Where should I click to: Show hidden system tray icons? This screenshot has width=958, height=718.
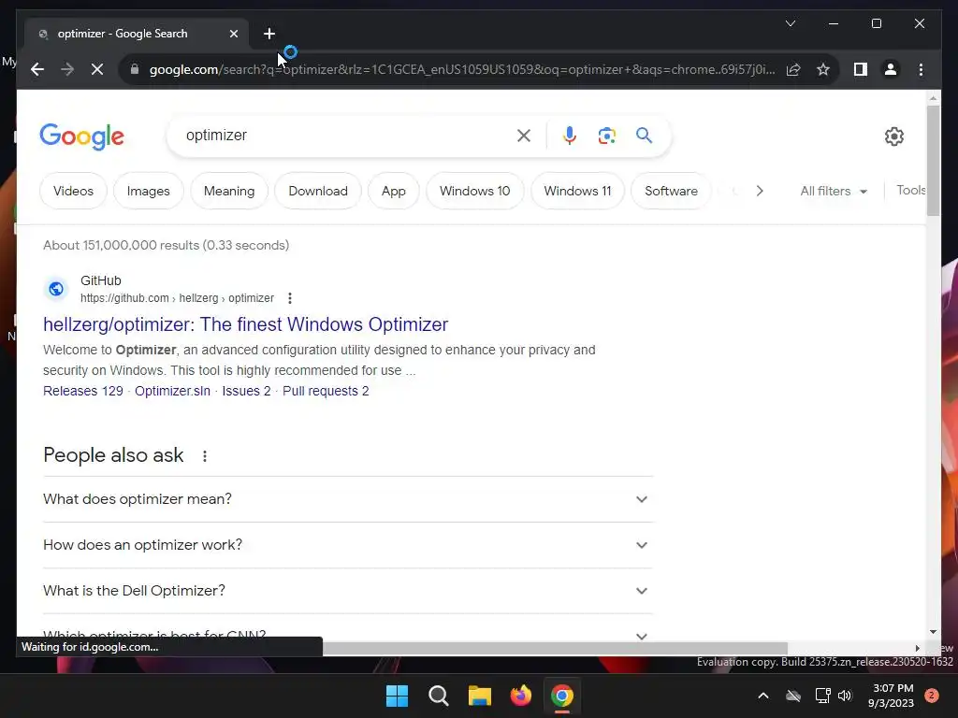pos(763,696)
